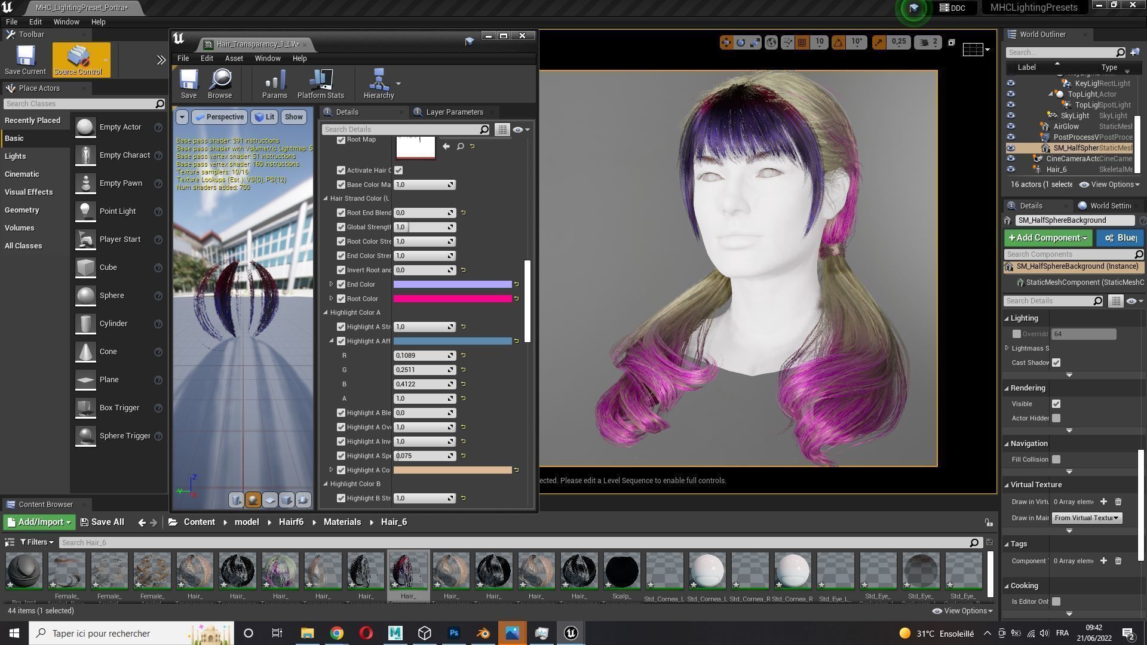Switch to the Layer Parameters tab
Viewport: 1147px width, 645px height.
pos(454,112)
